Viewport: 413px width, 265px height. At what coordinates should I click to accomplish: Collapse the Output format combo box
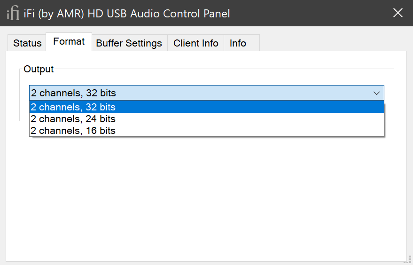pyautogui.click(x=207, y=93)
